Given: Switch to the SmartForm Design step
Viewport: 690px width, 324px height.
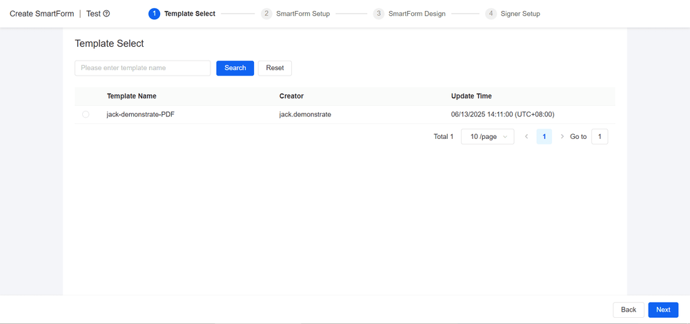Looking at the screenshot, I should (x=417, y=14).
